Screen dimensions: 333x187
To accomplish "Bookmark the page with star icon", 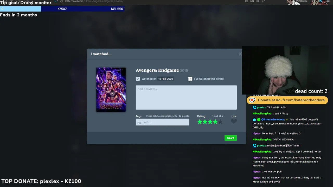I will coord(263,1).
